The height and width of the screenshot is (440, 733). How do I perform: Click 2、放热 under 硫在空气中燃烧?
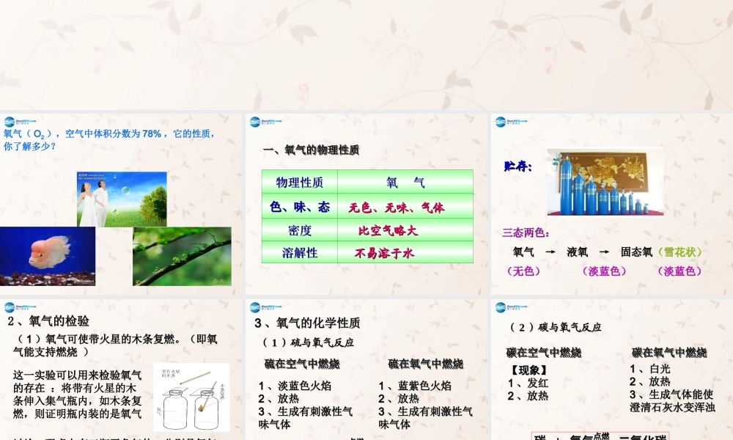[279, 398]
